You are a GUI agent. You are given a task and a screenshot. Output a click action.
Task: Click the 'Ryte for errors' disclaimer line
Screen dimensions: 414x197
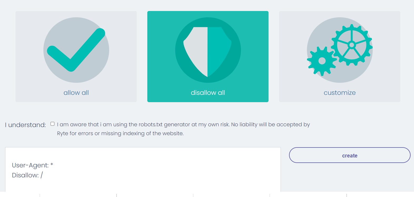click(120, 133)
